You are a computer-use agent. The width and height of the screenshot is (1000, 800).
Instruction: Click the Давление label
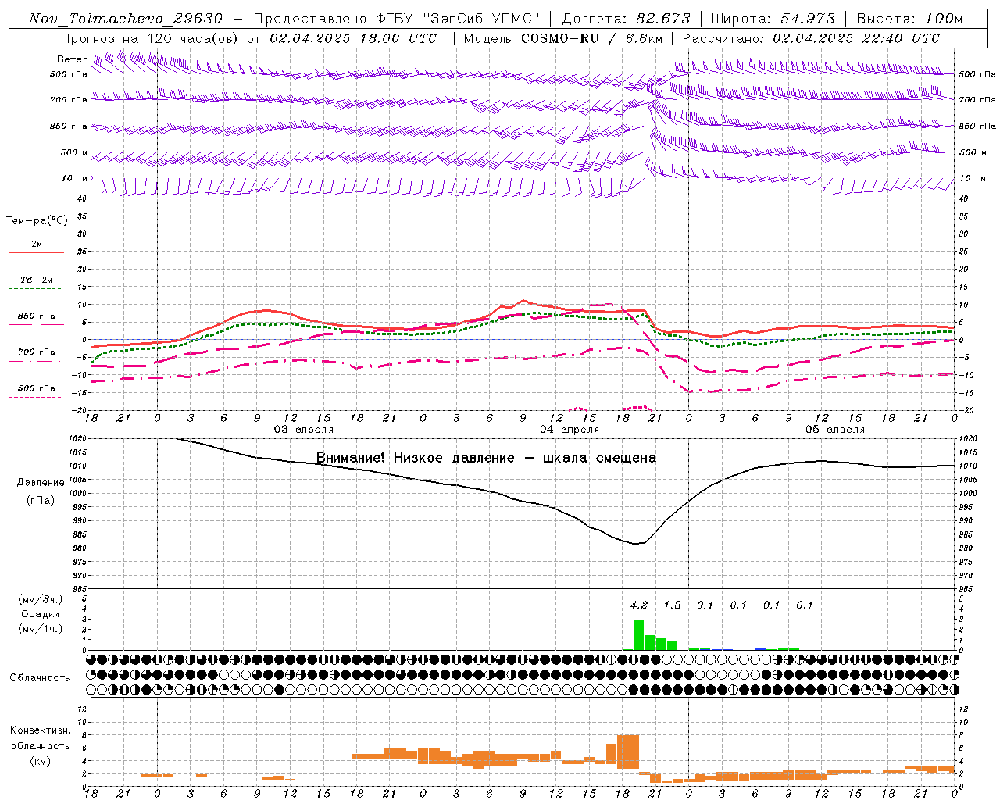(x=41, y=483)
